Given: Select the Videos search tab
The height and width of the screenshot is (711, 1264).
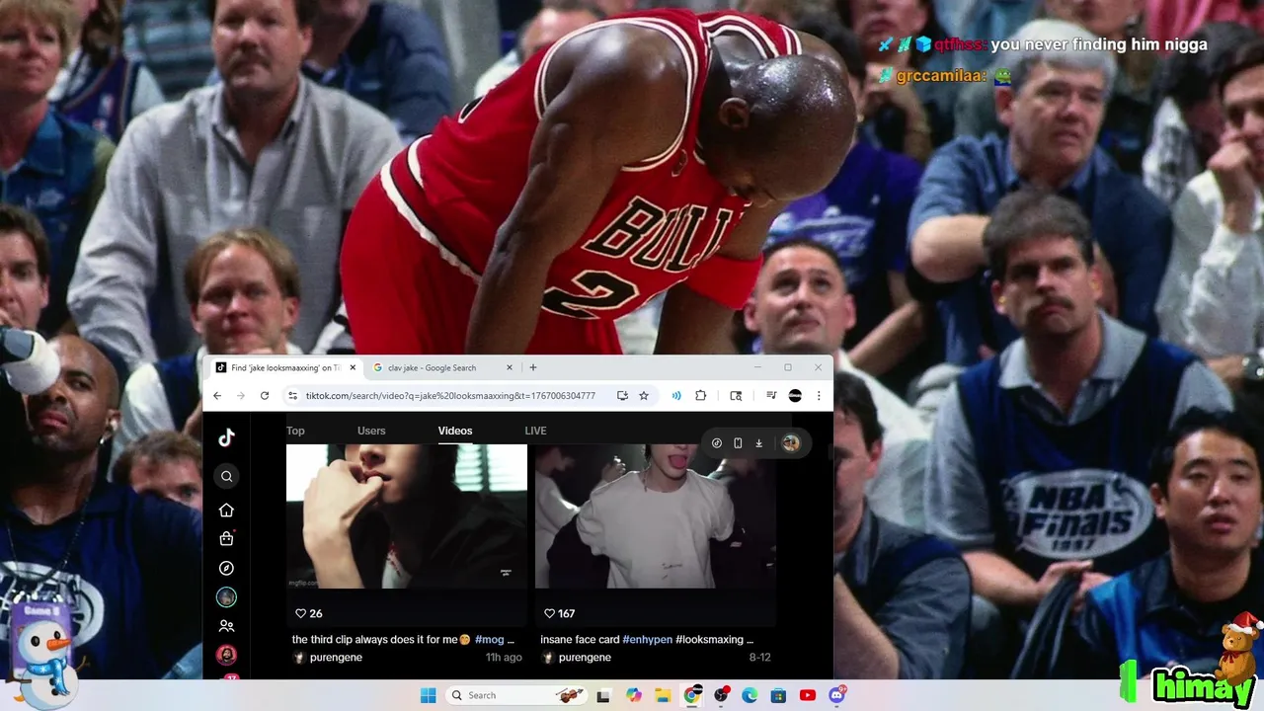Looking at the screenshot, I should tap(455, 431).
